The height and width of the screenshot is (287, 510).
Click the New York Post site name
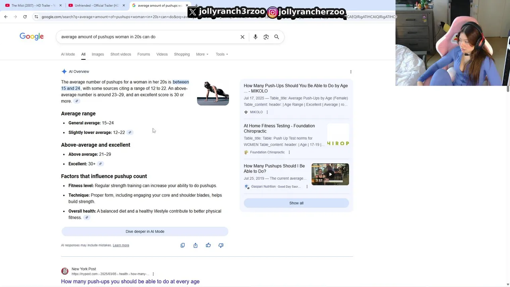[84, 269]
